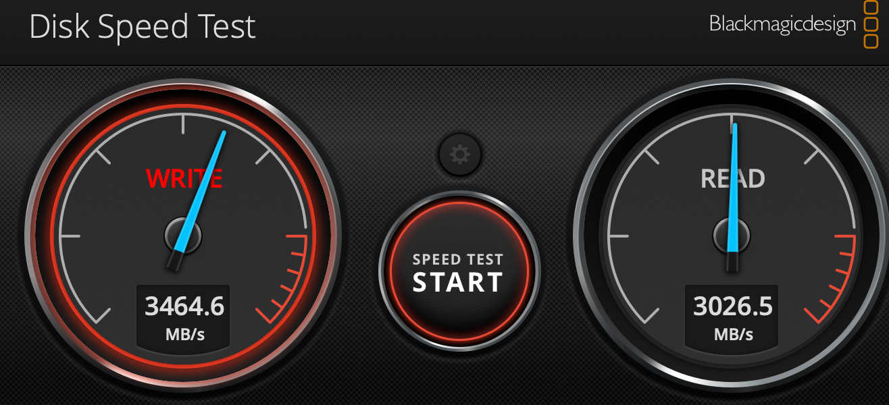The height and width of the screenshot is (405, 889).
Task: Click MB/s unit under write speed
Action: 184,334
